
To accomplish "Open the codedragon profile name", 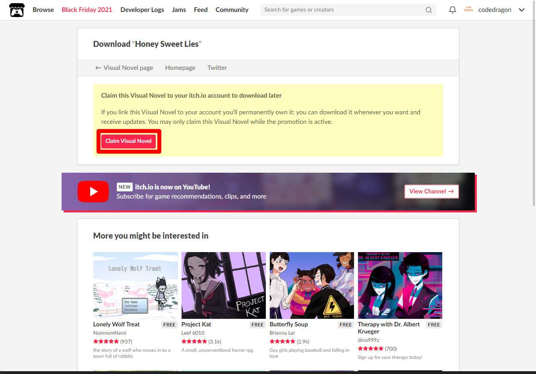I will pos(495,10).
